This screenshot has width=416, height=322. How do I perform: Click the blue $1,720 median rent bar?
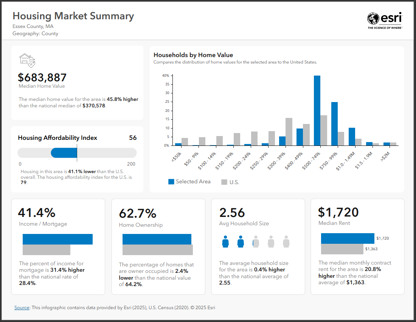coord(348,238)
